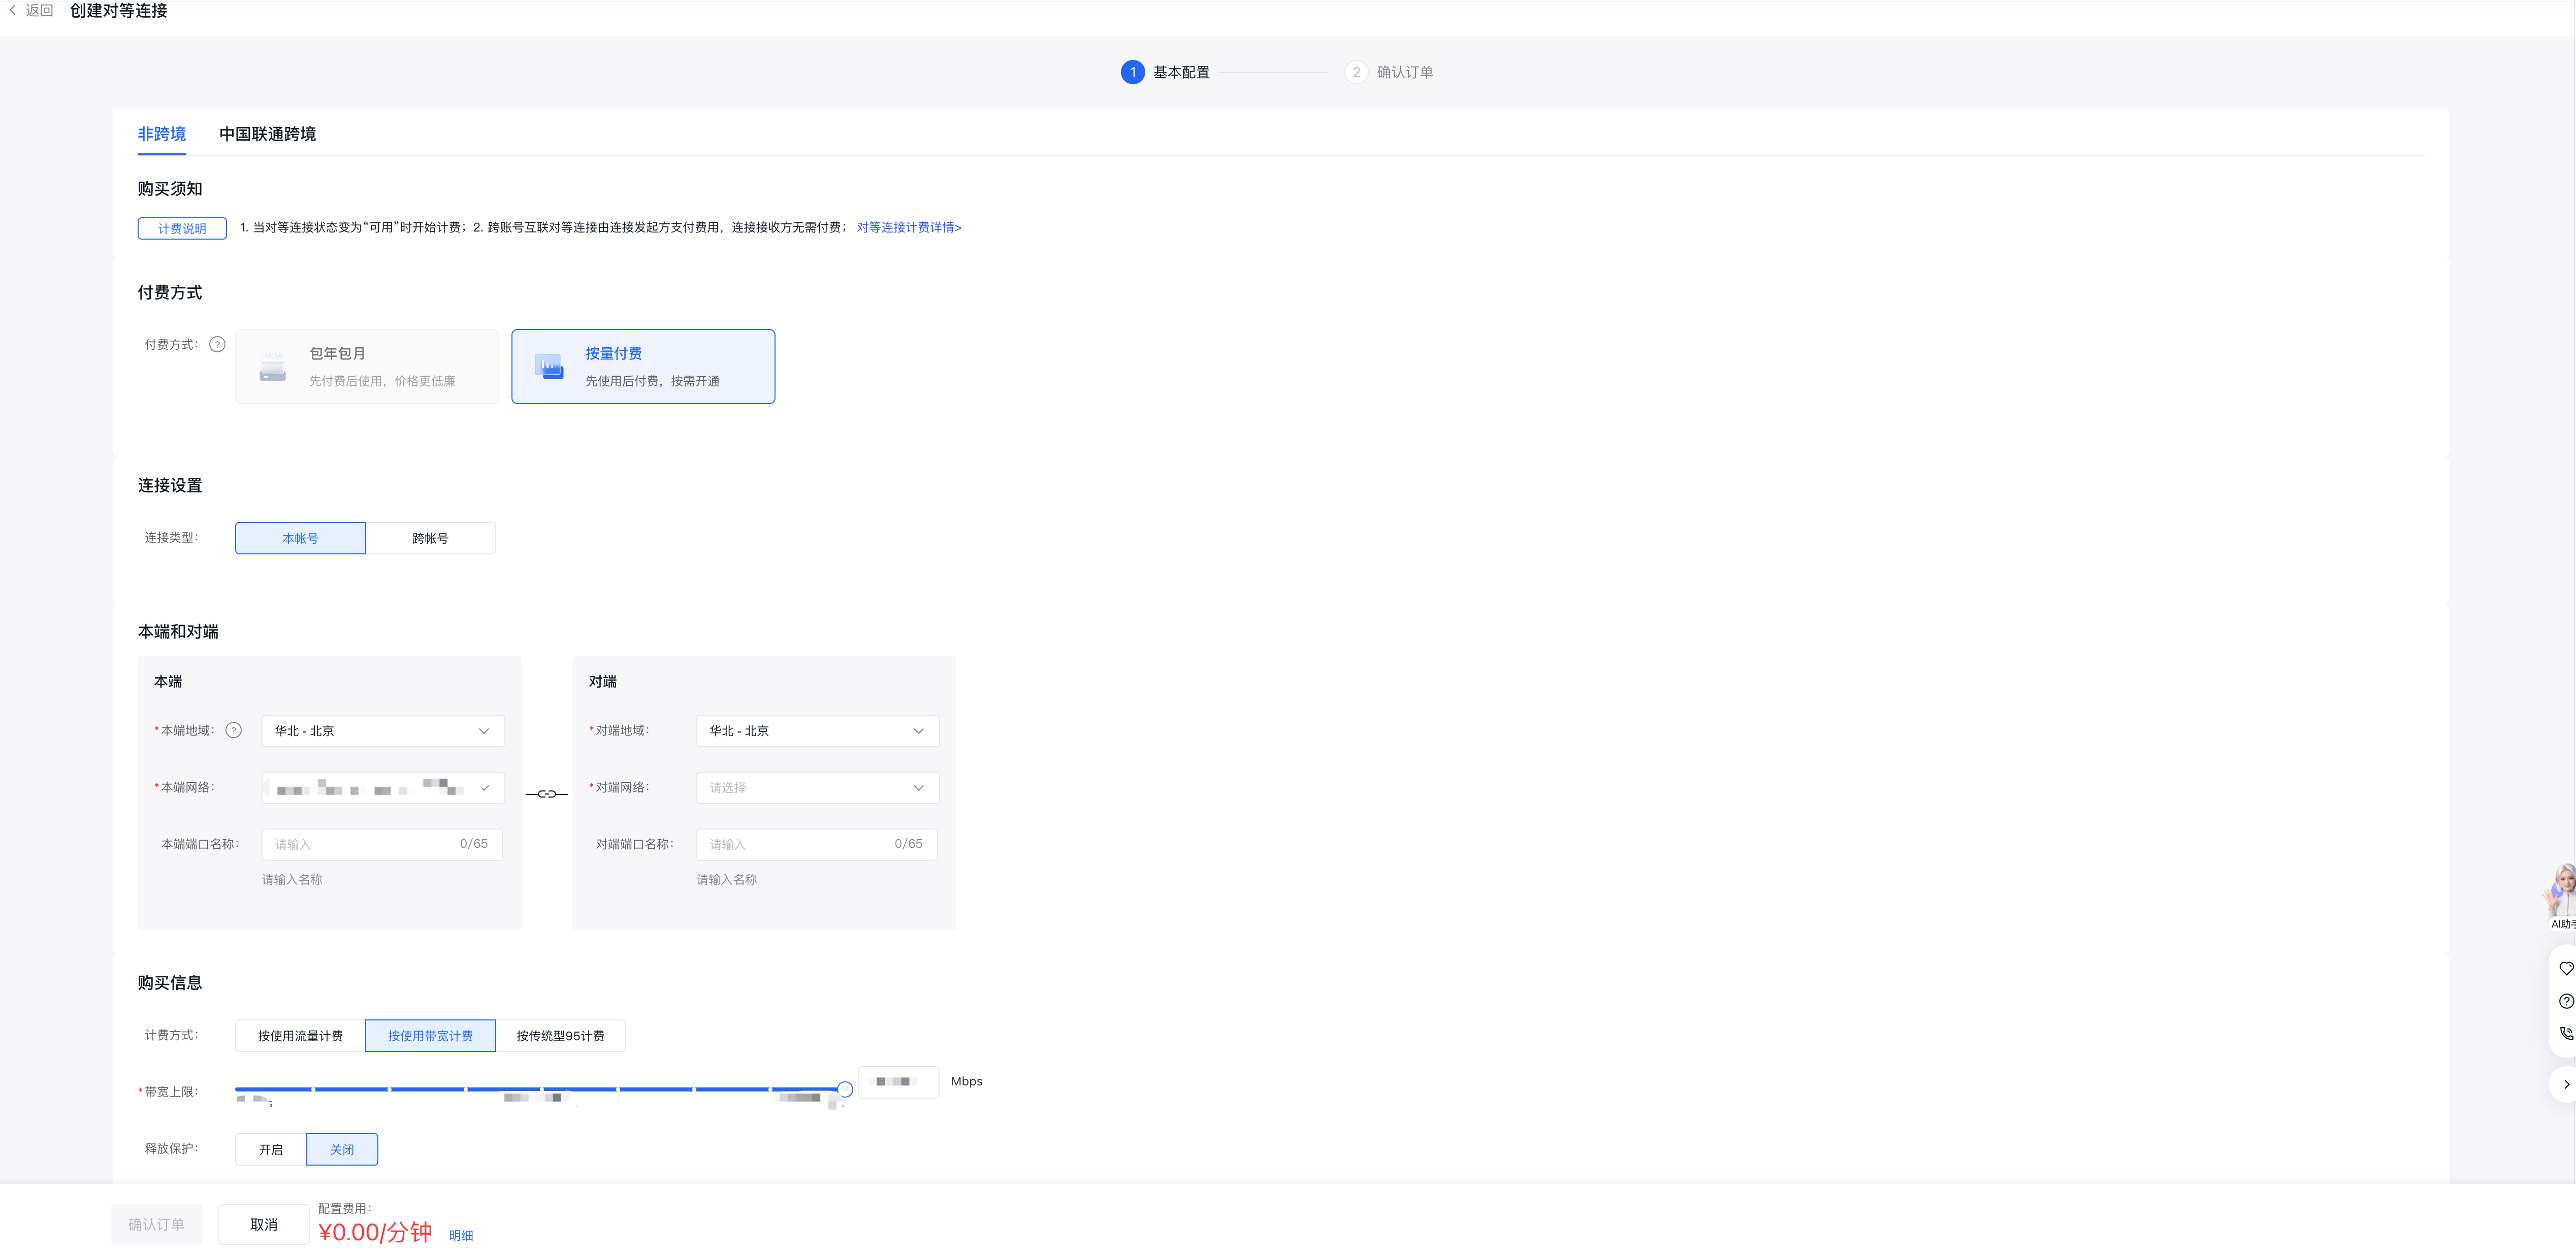Viewport: 2576px width, 1257px height.
Task: Click the link icon between 本端 and 对端
Action: pyautogui.click(x=547, y=795)
